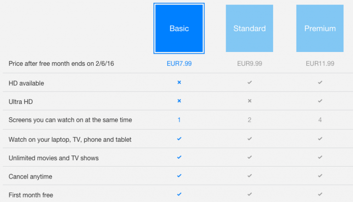Select the Basic plan tile
This screenshot has width=353, height=202.
click(179, 29)
